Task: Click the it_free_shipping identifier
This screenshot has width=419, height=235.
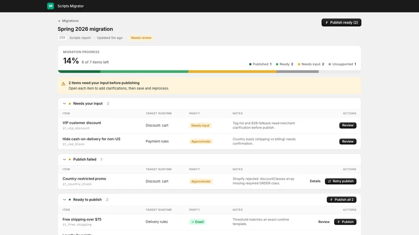Action: [77, 225]
